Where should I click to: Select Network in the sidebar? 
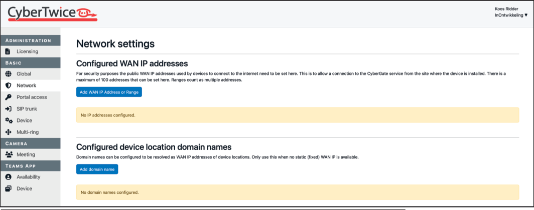(30, 85)
